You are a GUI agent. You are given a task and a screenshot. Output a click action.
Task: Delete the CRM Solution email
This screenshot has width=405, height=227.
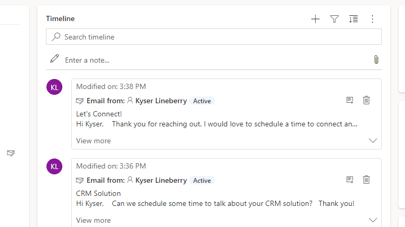pyautogui.click(x=366, y=180)
